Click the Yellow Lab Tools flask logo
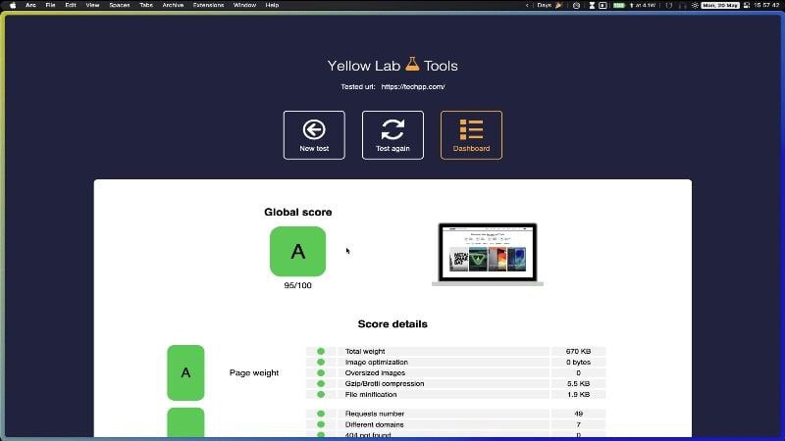The width and height of the screenshot is (785, 441). click(x=412, y=64)
